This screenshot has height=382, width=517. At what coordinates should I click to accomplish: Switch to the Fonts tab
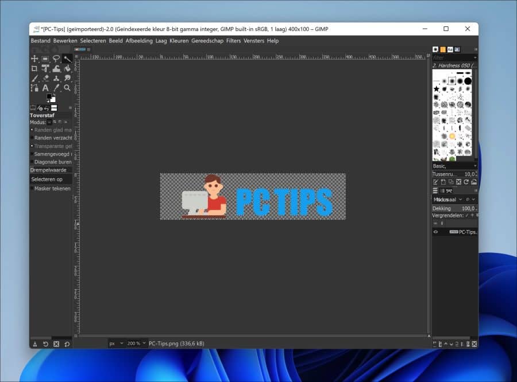(x=450, y=49)
